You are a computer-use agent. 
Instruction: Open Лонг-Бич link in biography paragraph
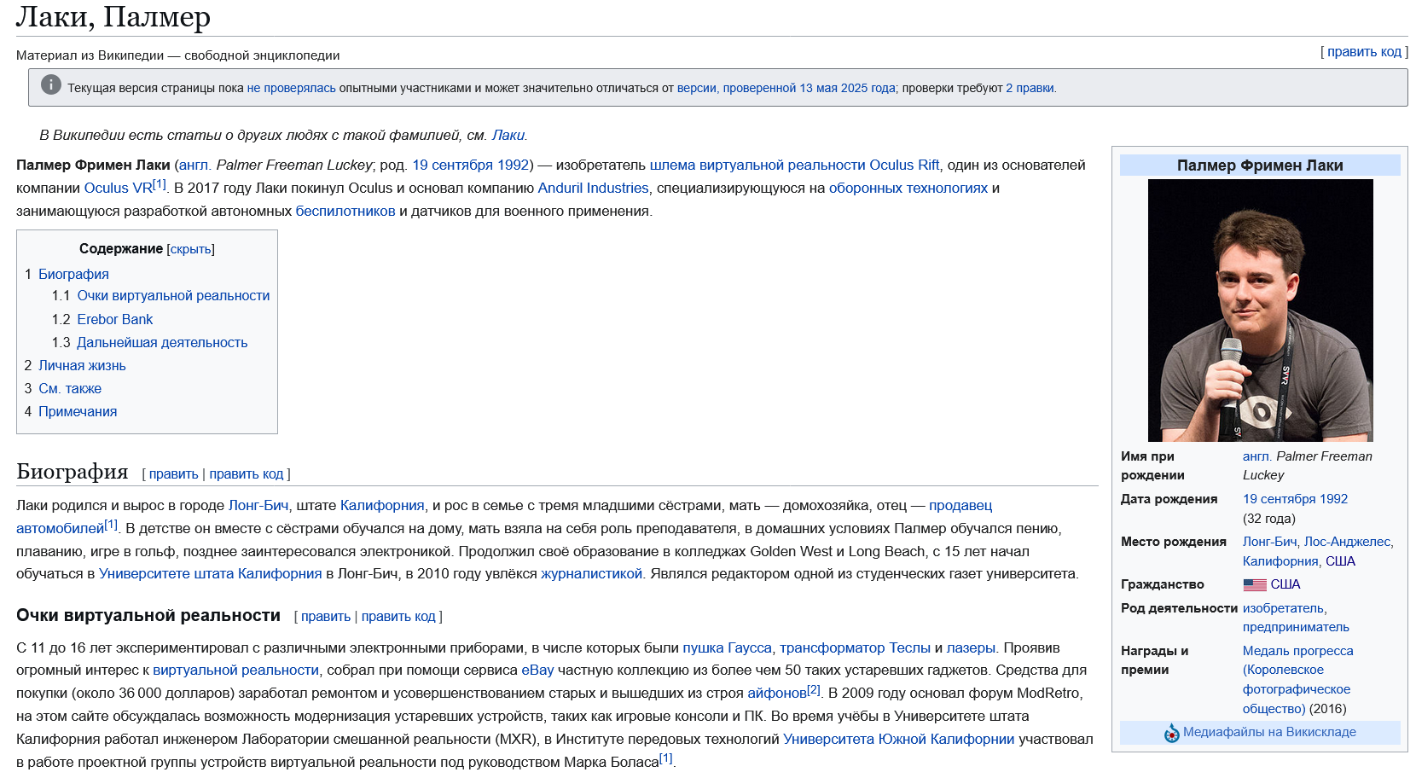point(258,505)
